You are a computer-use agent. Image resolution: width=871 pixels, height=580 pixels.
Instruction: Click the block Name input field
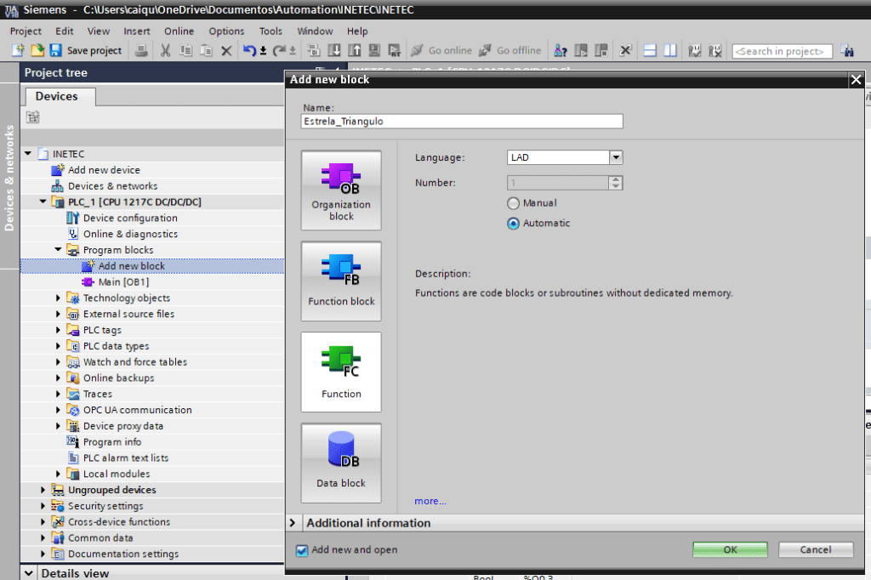tap(462, 121)
